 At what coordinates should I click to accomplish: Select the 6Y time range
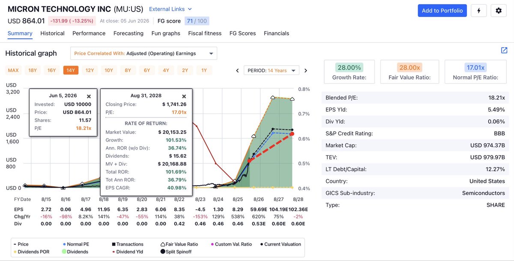(x=147, y=70)
